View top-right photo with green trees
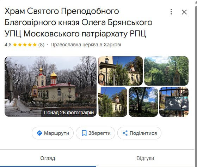The image size is (197, 167). 166,71
